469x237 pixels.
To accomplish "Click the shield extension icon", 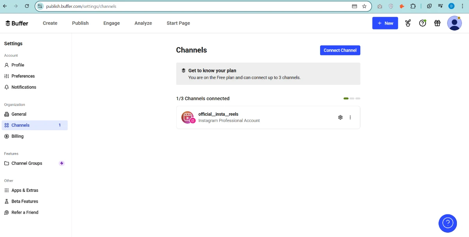I will click(x=391, y=6).
